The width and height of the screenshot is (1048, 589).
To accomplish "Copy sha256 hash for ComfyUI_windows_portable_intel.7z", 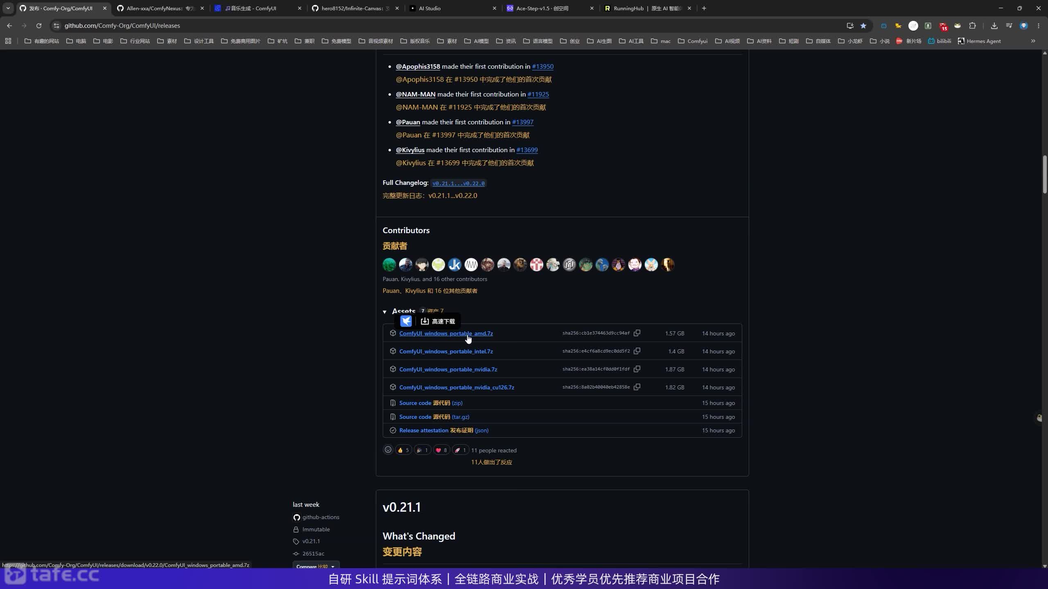I will 637,351.
